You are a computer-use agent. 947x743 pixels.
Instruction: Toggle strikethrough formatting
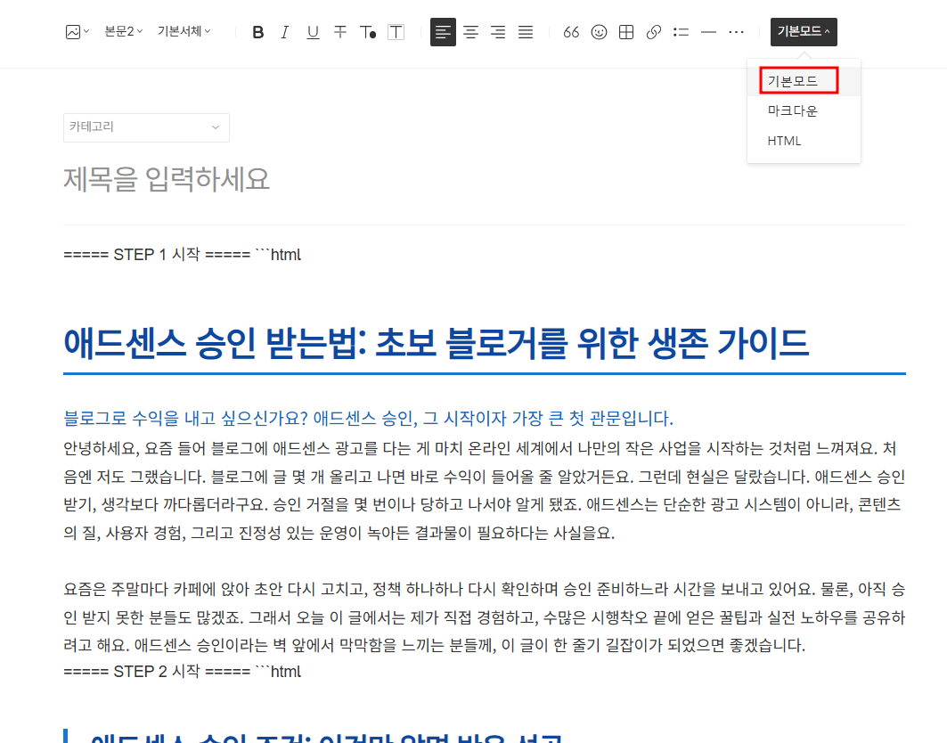[x=340, y=32]
